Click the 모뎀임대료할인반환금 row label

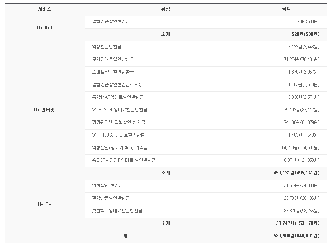pyautogui.click(x=113, y=60)
